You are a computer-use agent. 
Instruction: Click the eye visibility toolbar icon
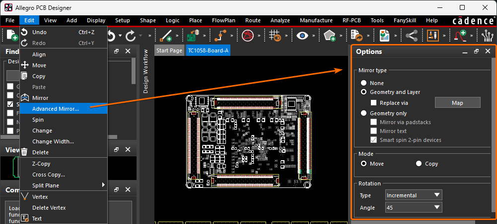click(x=302, y=36)
